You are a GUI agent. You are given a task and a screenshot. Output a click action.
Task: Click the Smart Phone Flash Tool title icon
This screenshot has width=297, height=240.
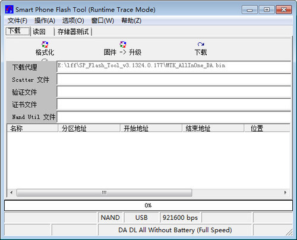9,10
